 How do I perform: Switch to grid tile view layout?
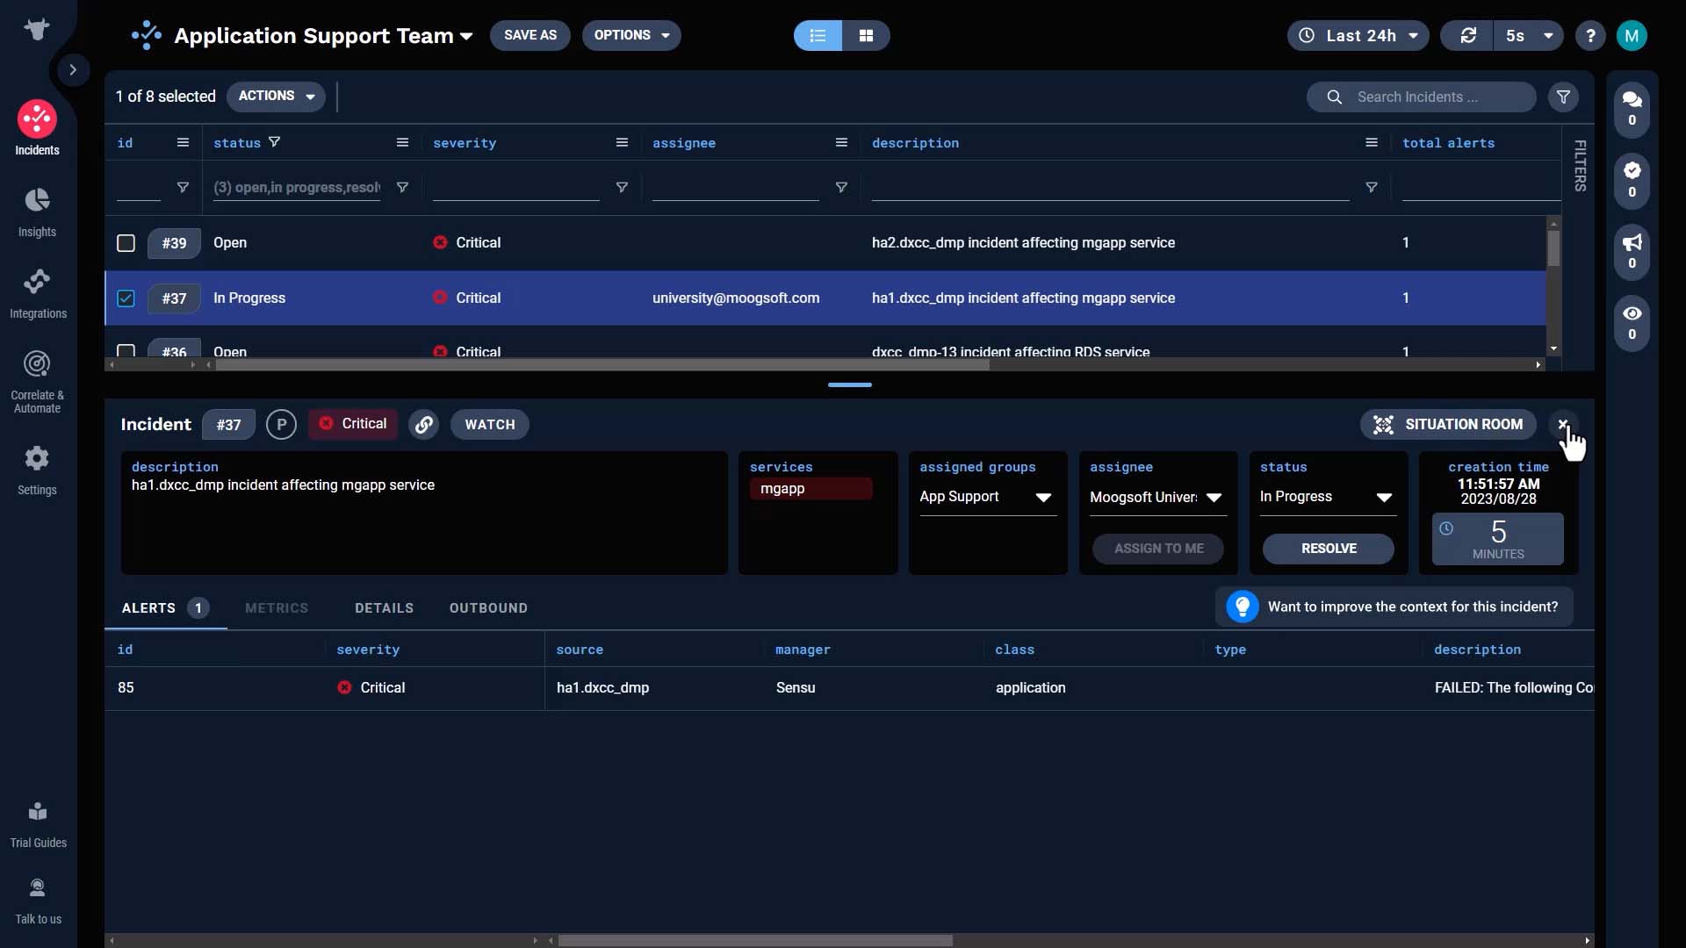click(866, 35)
